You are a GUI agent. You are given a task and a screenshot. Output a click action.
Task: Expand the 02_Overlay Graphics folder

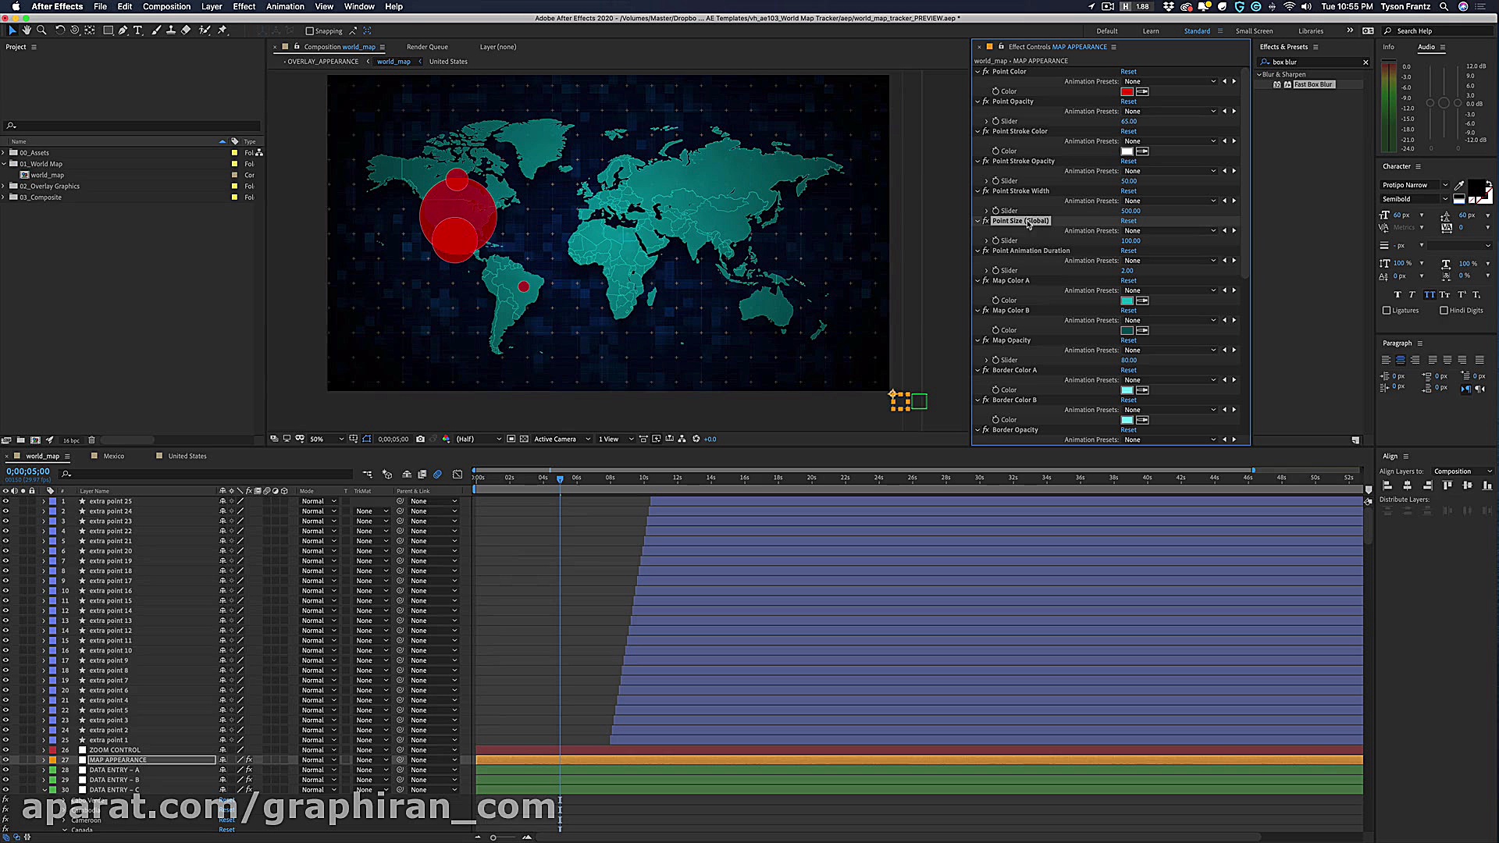pos(4,187)
